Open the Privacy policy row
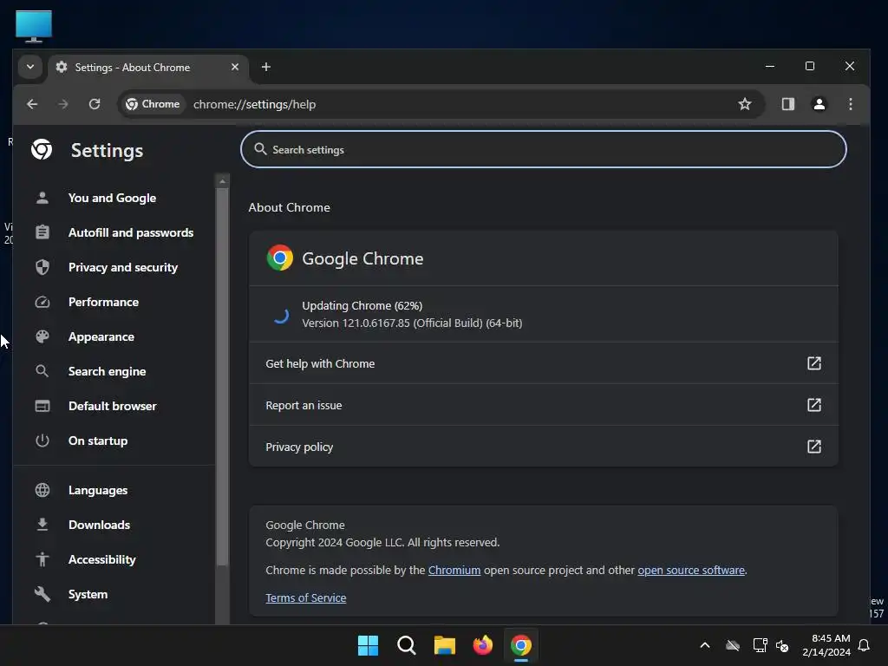The height and width of the screenshot is (666, 888). tap(543, 447)
